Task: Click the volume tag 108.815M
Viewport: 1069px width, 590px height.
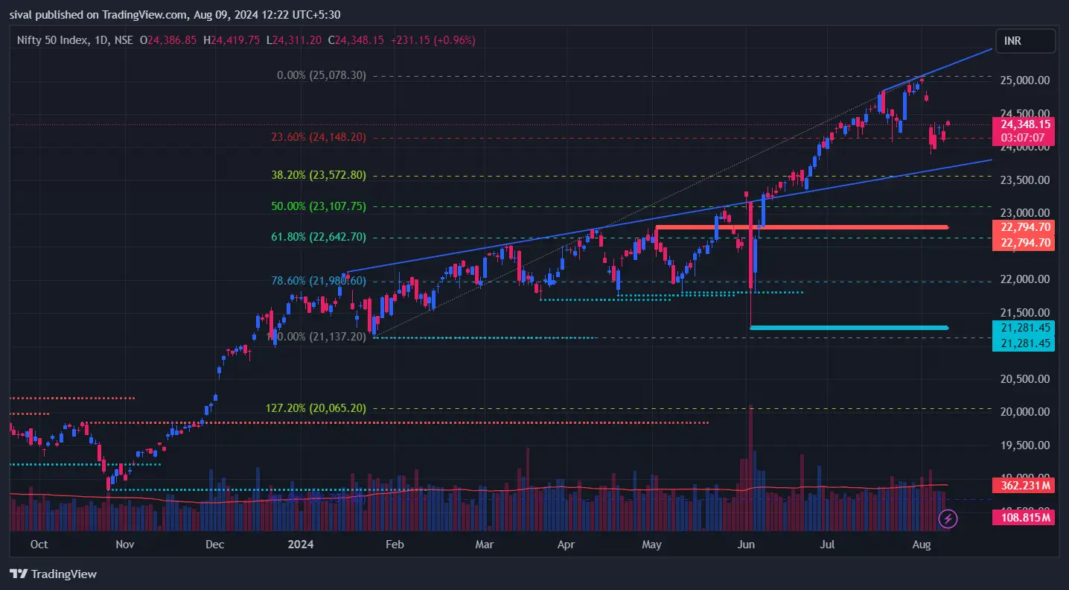Action: click(1024, 517)
